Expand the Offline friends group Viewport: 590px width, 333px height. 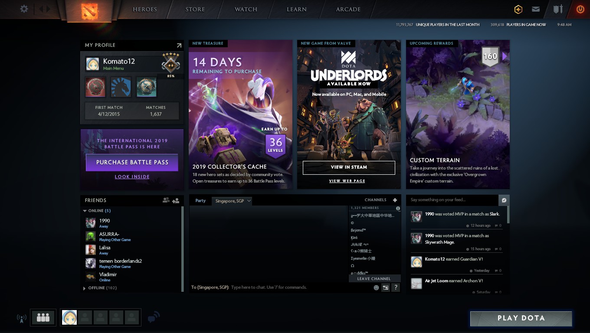click(x=85, y=288)
